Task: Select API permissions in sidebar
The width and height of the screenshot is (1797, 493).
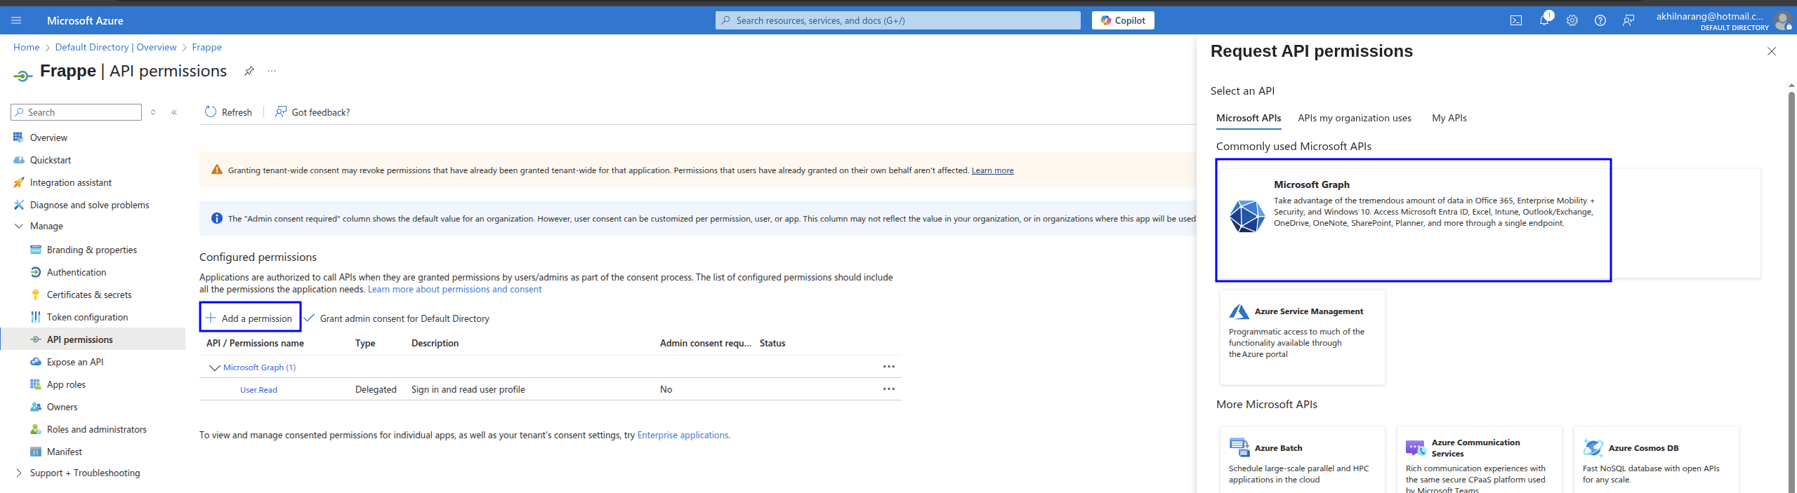Action: (93, 339)
